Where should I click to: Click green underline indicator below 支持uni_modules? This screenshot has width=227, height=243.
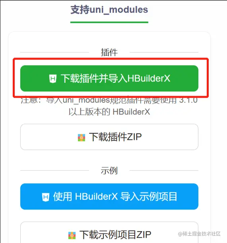click(x=109, y=22)
